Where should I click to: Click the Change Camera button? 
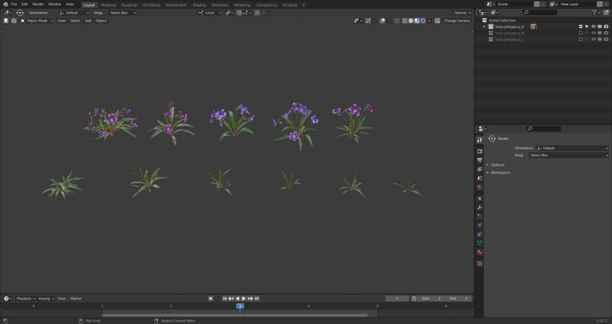[x=457, y=21]
